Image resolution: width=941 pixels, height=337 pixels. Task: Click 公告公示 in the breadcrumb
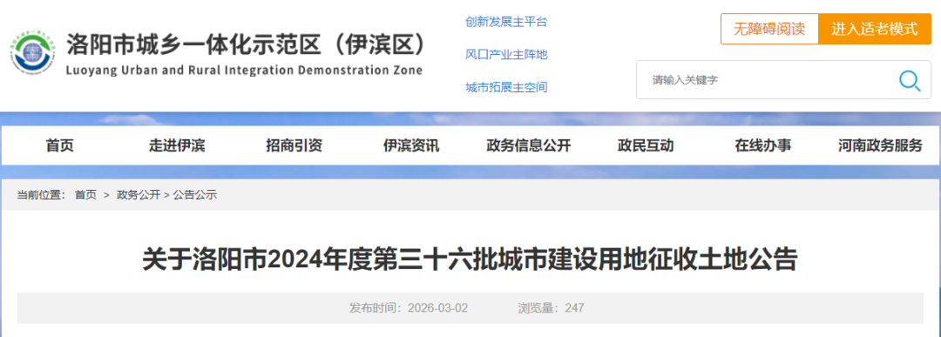coord(195,195)
